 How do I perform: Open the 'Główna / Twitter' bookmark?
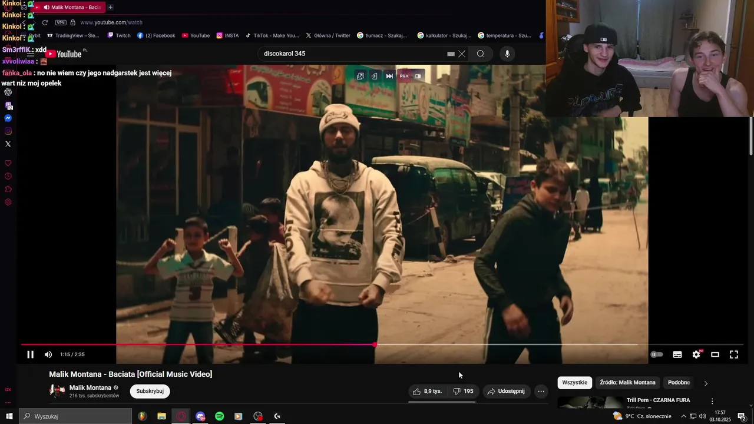pyautogui.click(x=328, y=35)
